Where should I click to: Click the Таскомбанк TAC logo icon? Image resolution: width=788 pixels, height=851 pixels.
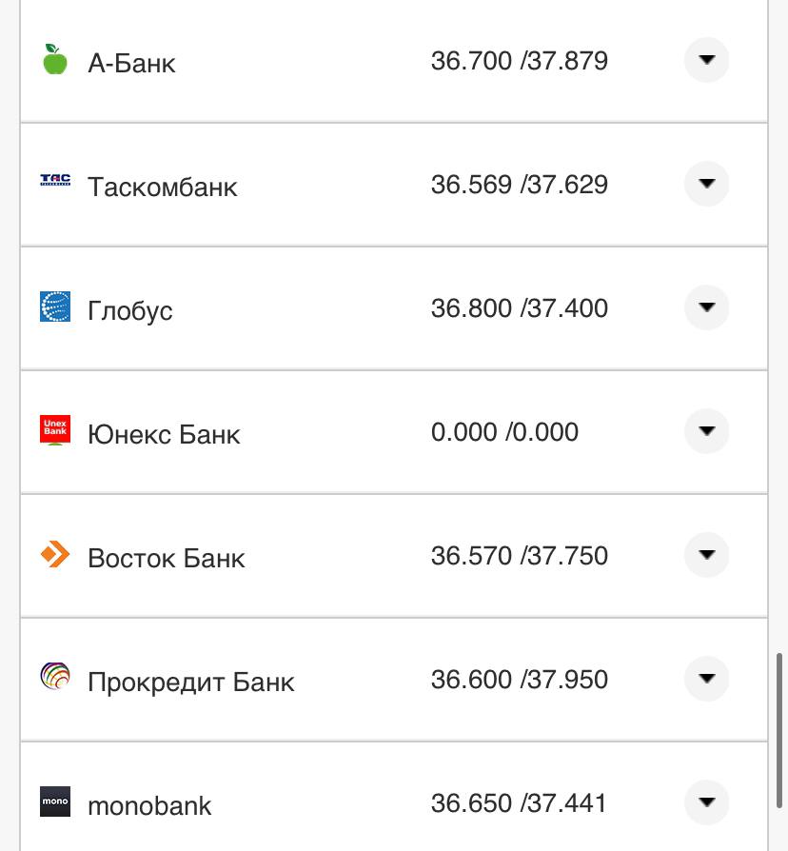pyautogui.click(x=55, y=180)
